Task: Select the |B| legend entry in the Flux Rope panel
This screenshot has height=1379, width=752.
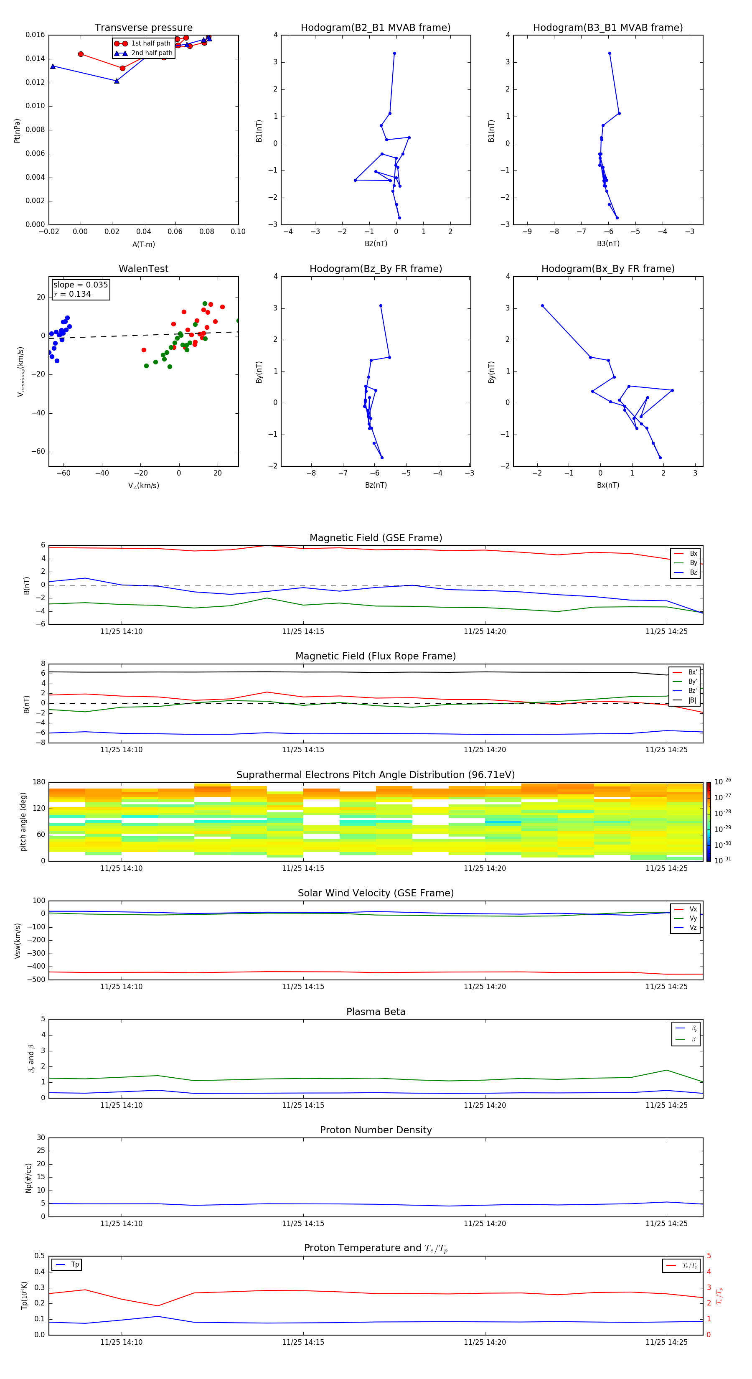Action: pyautogui.click(x=685, y=700)
